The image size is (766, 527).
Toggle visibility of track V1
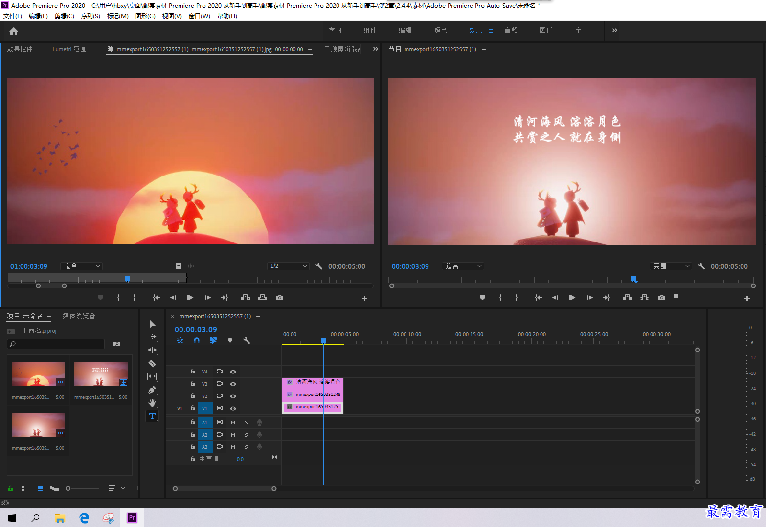click(233, 409)
